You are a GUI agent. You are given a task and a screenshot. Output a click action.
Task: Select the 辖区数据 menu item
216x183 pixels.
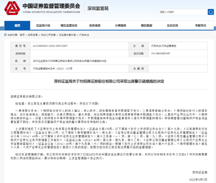tap(146, 26)
